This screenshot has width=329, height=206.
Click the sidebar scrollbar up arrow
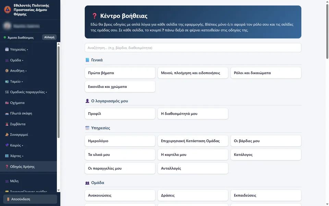[59, 44]
